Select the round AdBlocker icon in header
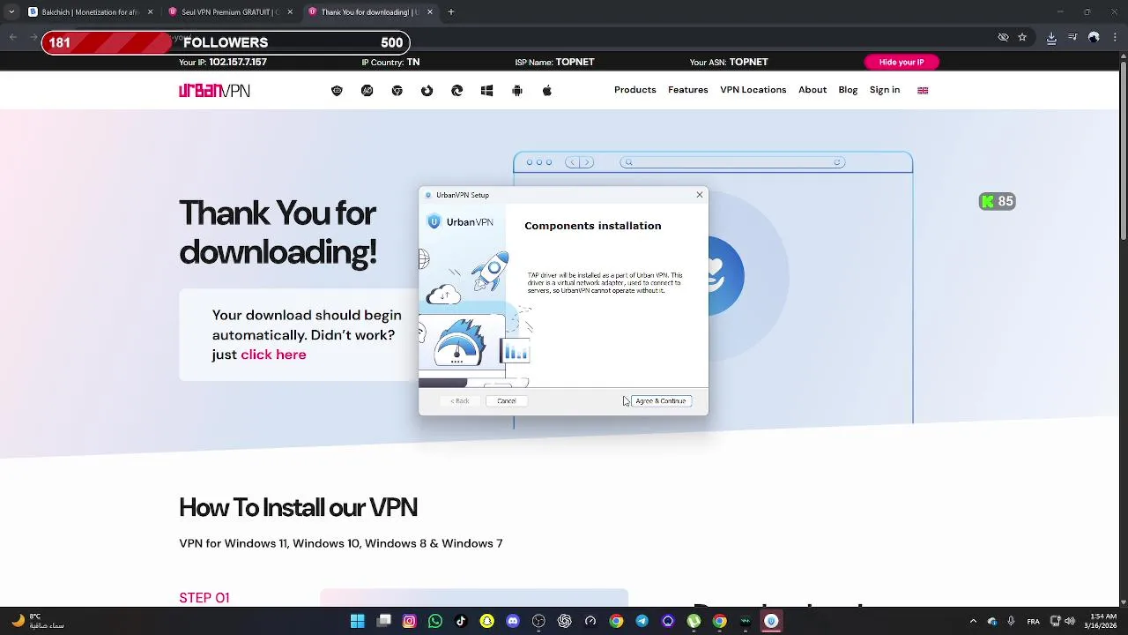The height and width of the screenshot is (635, 1128). [367, 91]
